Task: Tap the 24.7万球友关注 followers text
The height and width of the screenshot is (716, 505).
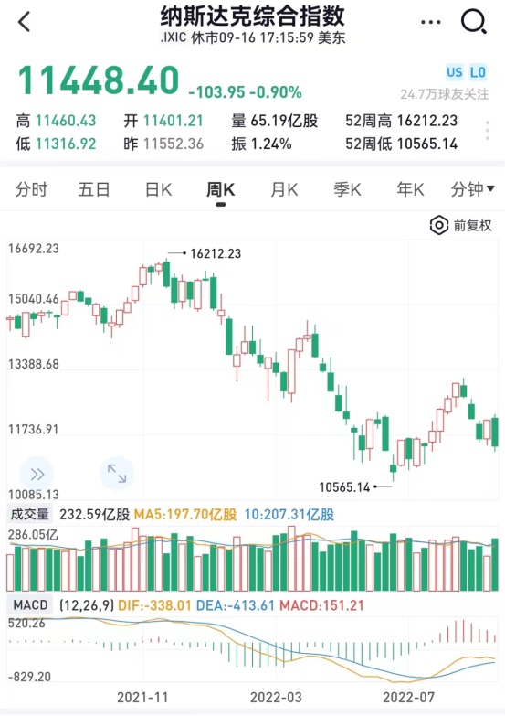Action: pos(445,94)
